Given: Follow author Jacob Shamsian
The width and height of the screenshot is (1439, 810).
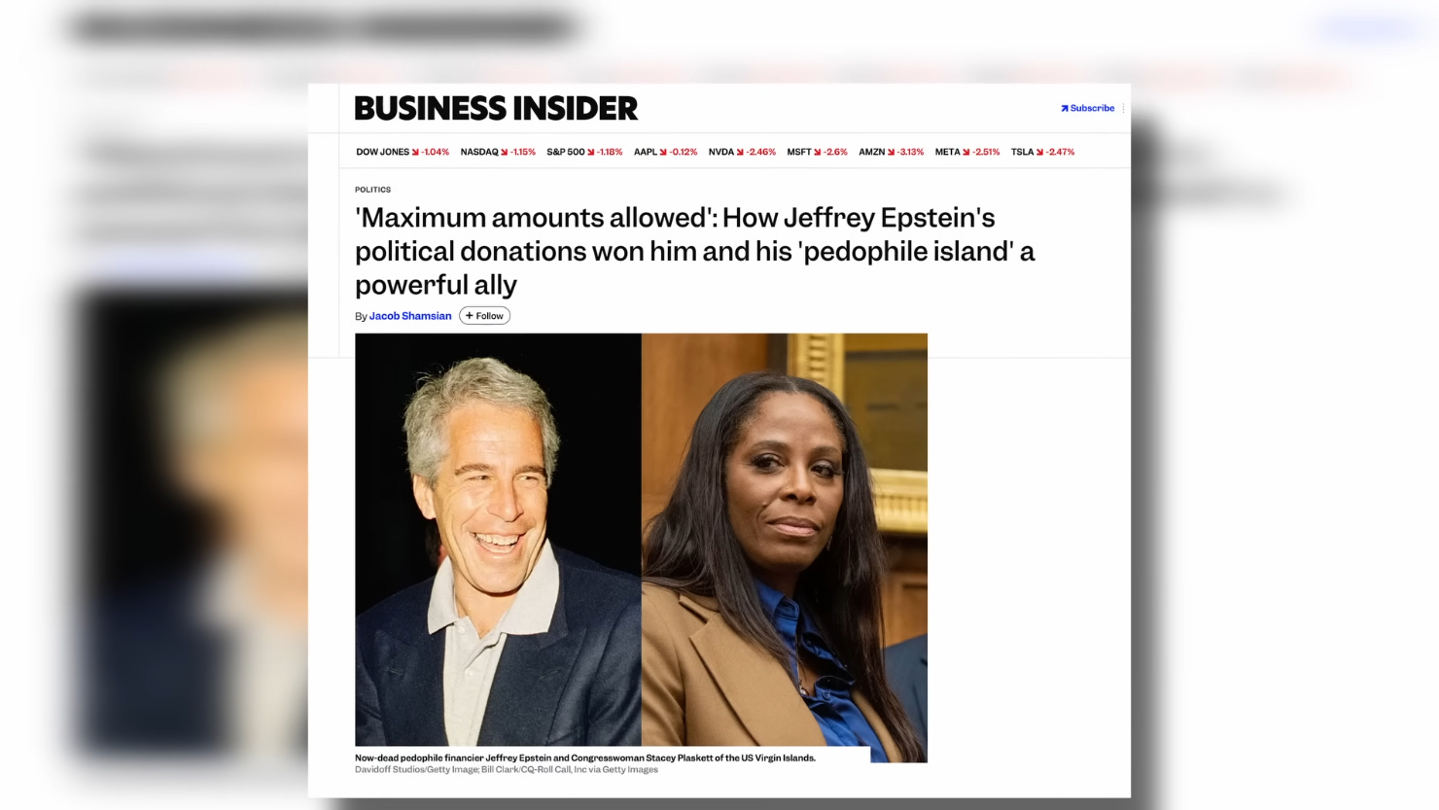Looking at the screenshot, I should pyautogui.click(x=484, y=316).
